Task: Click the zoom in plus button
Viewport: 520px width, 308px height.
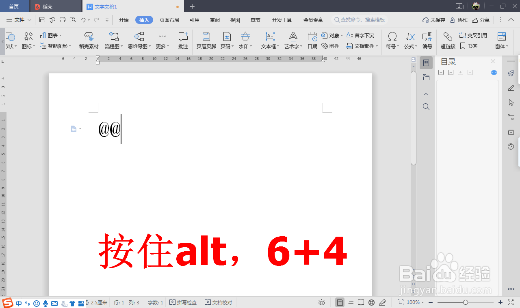Action: click(x=500, y=302)
